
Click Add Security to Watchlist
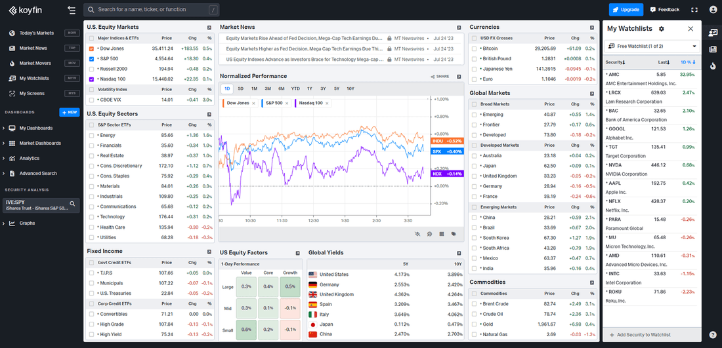pos(639,335)
